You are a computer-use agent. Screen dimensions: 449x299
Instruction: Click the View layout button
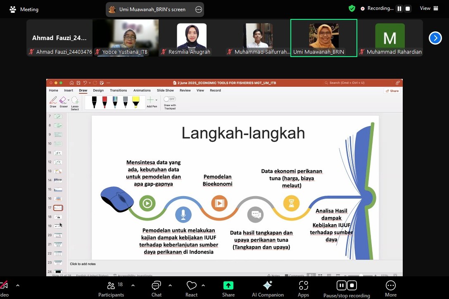[429, 8]
